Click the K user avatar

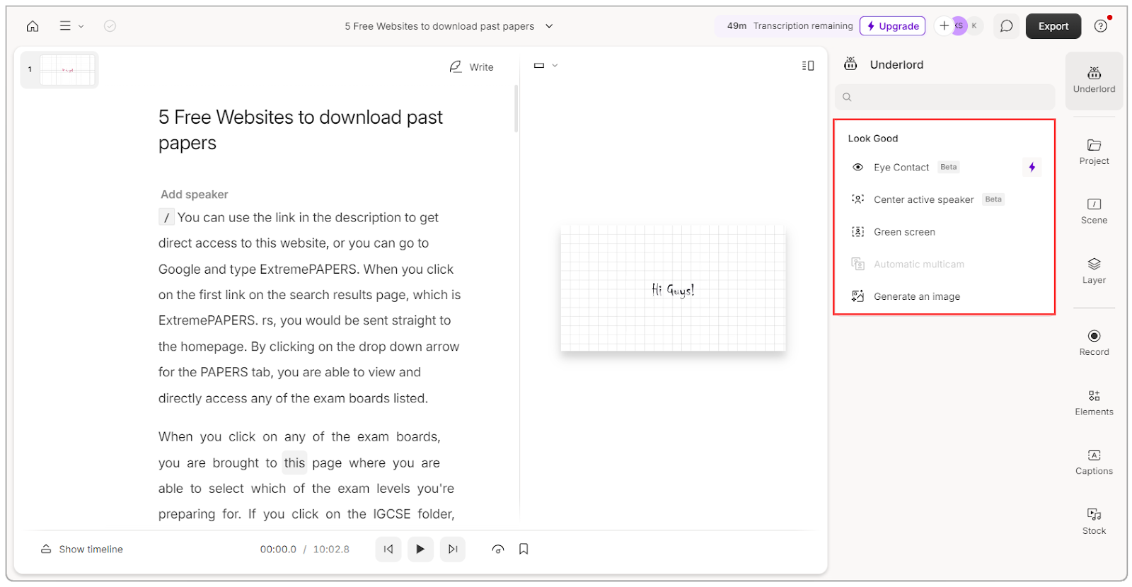pyautogui.click(x=974, y=26)
